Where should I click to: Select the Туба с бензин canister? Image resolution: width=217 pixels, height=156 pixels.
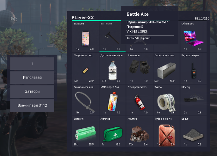pos(166,132)
